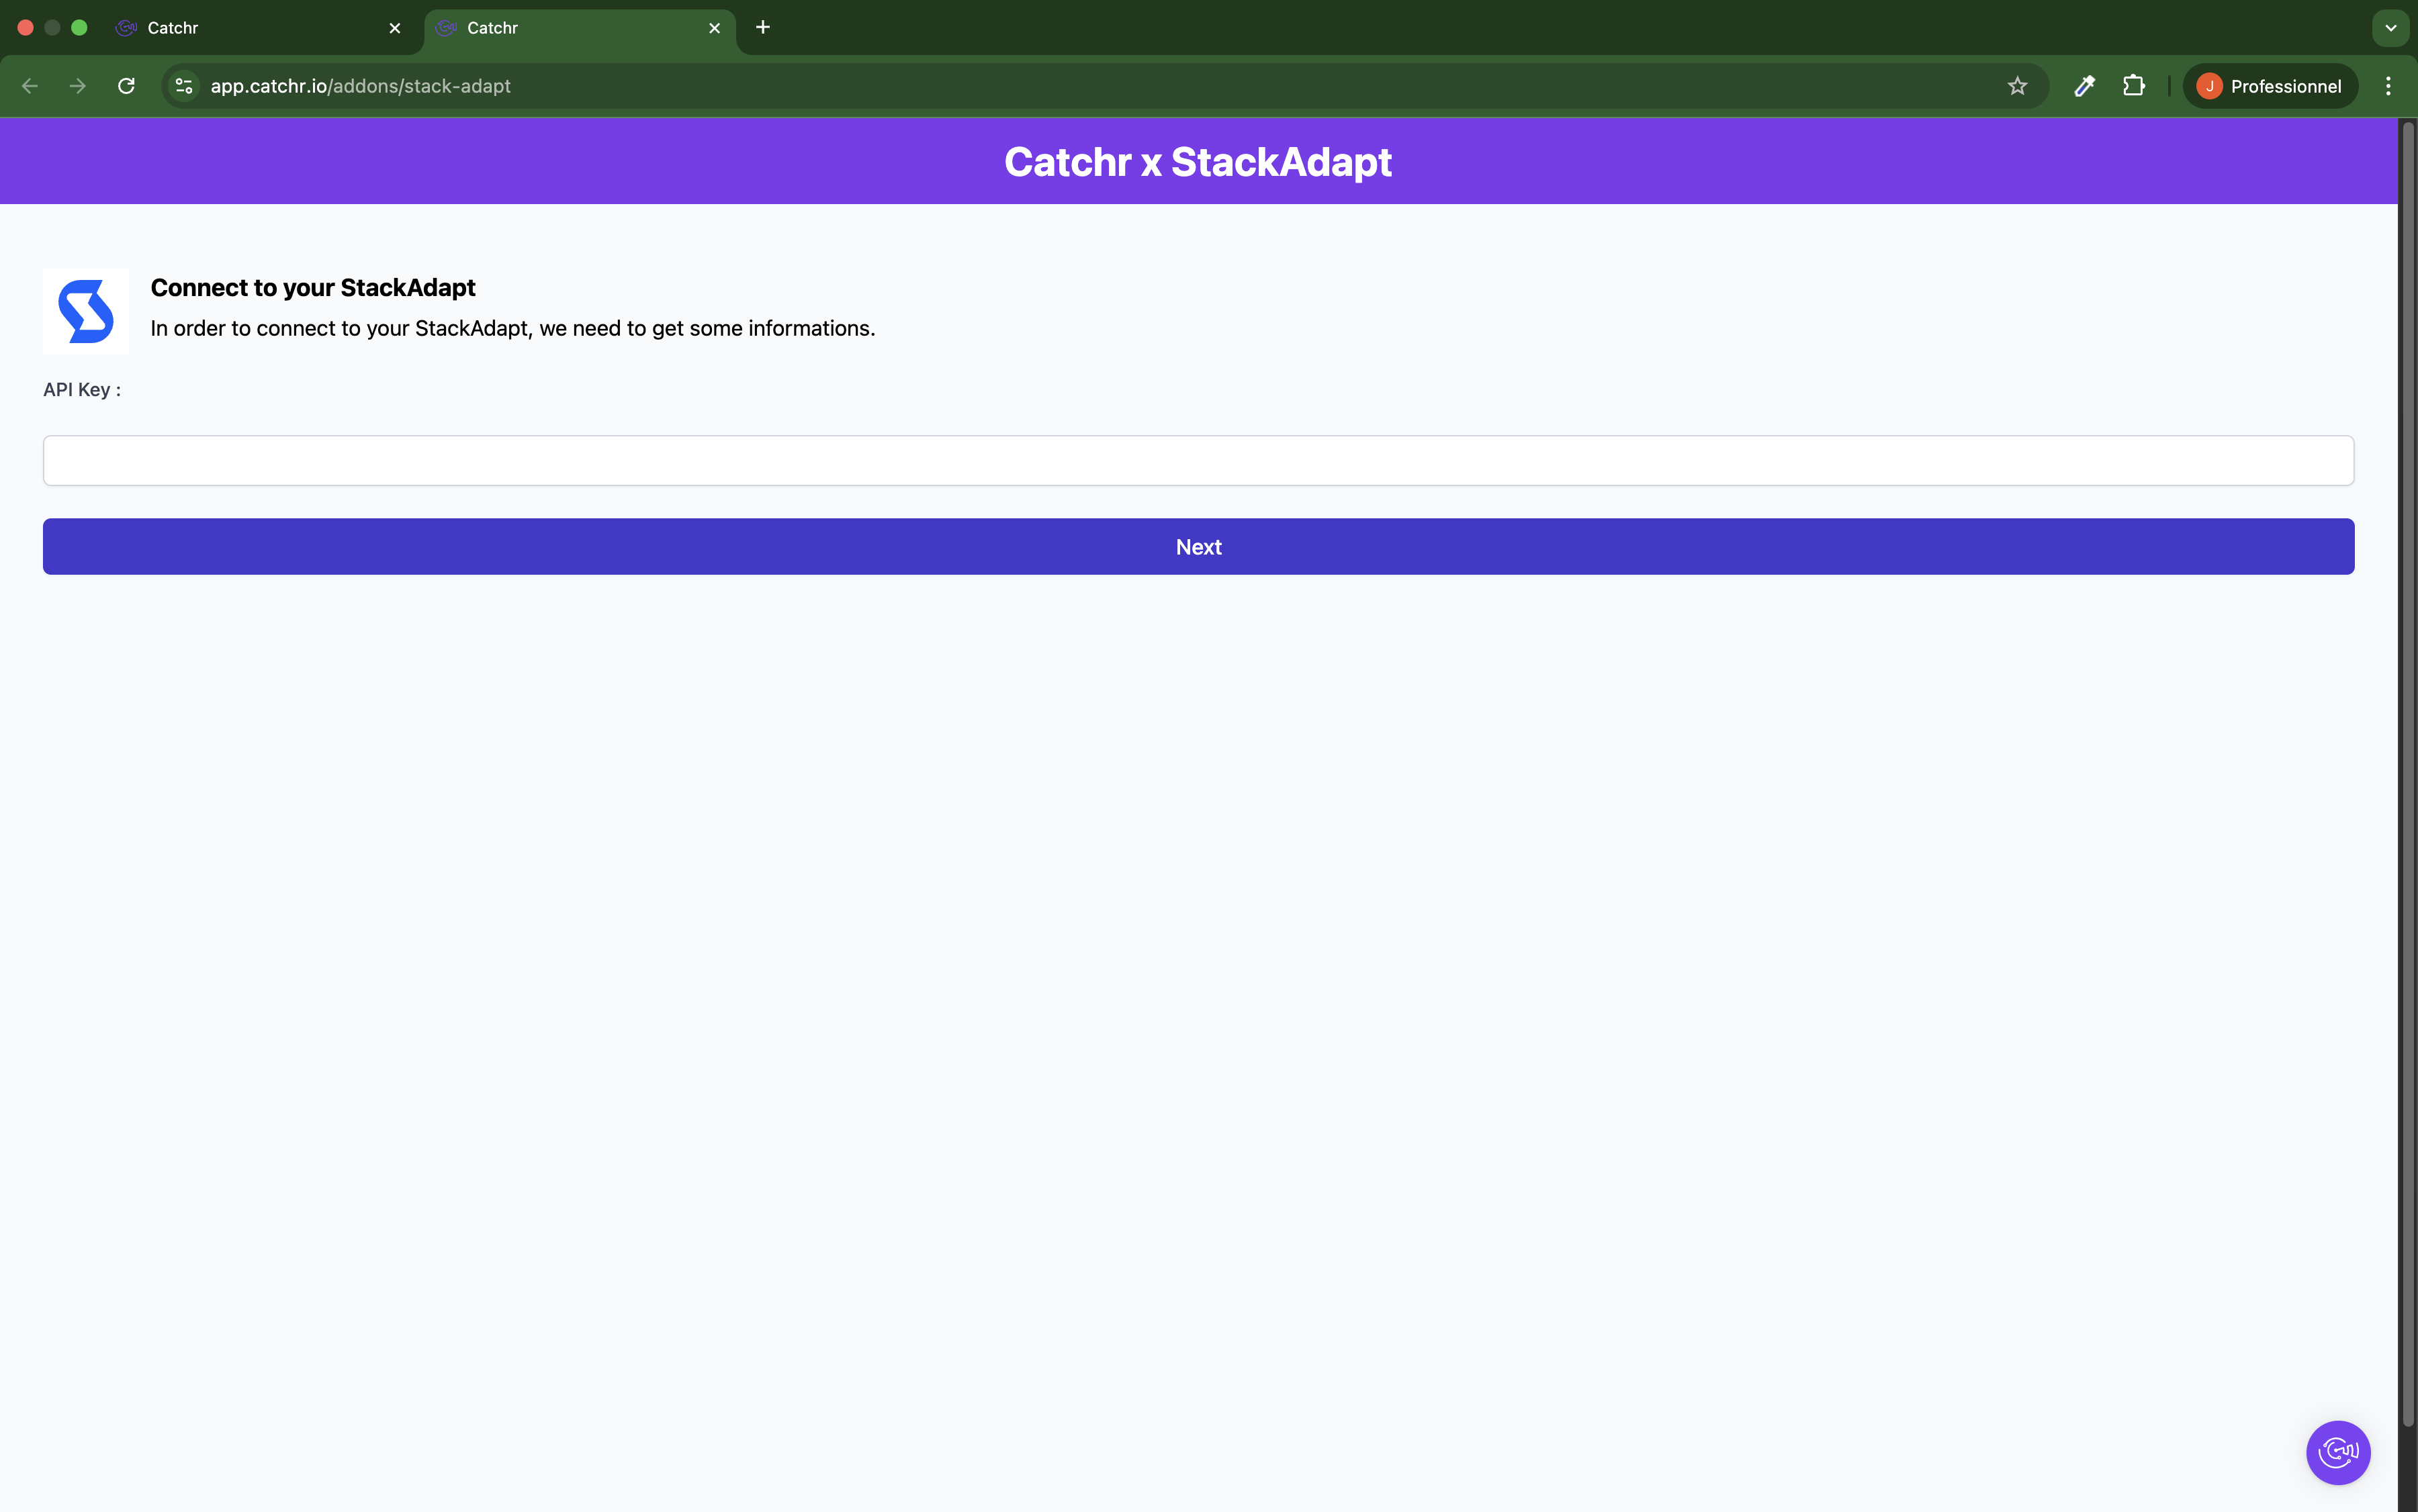View site information icon in address bar
The width and height of the screenshot is (2418, 1512).
click(x=184, y=86)
